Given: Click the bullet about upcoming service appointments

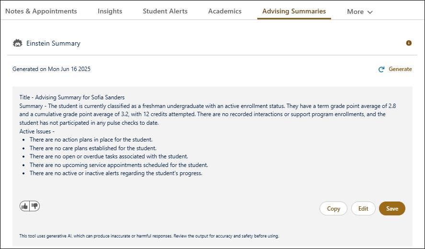Looking at the screenshot, I should (119, 165).
